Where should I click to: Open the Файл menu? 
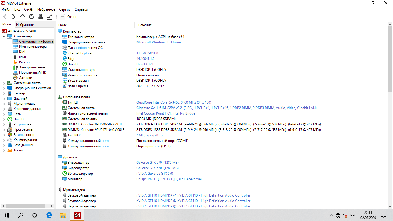tap(6, 9)
